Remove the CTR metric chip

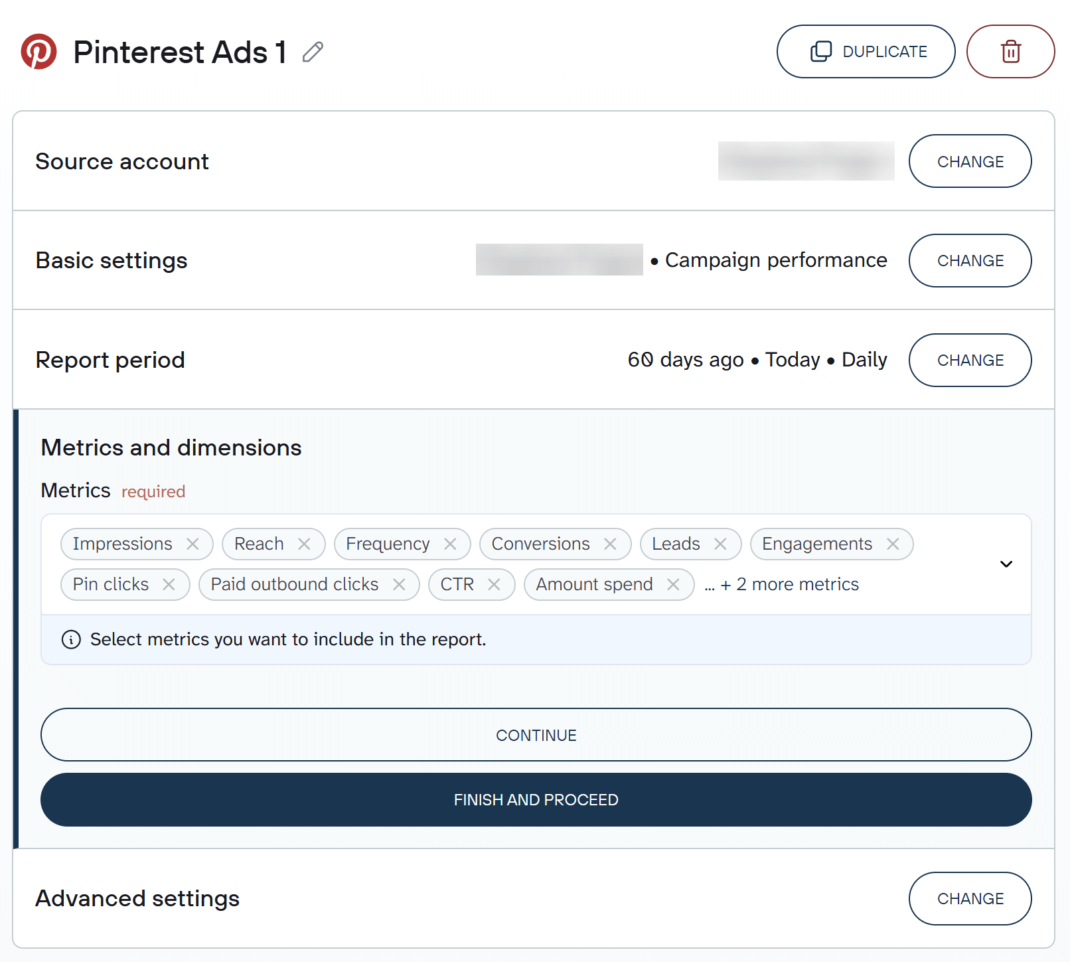pos(494,584)
